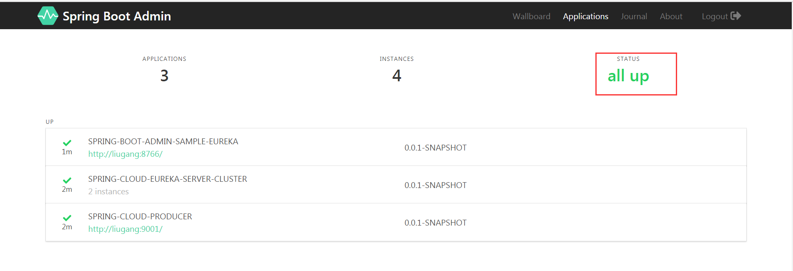This screenshot has height=271, width=793.
Task: Open the Journal page
Action: (x=634, y=16)
